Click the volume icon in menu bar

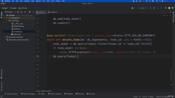[137, 1]
